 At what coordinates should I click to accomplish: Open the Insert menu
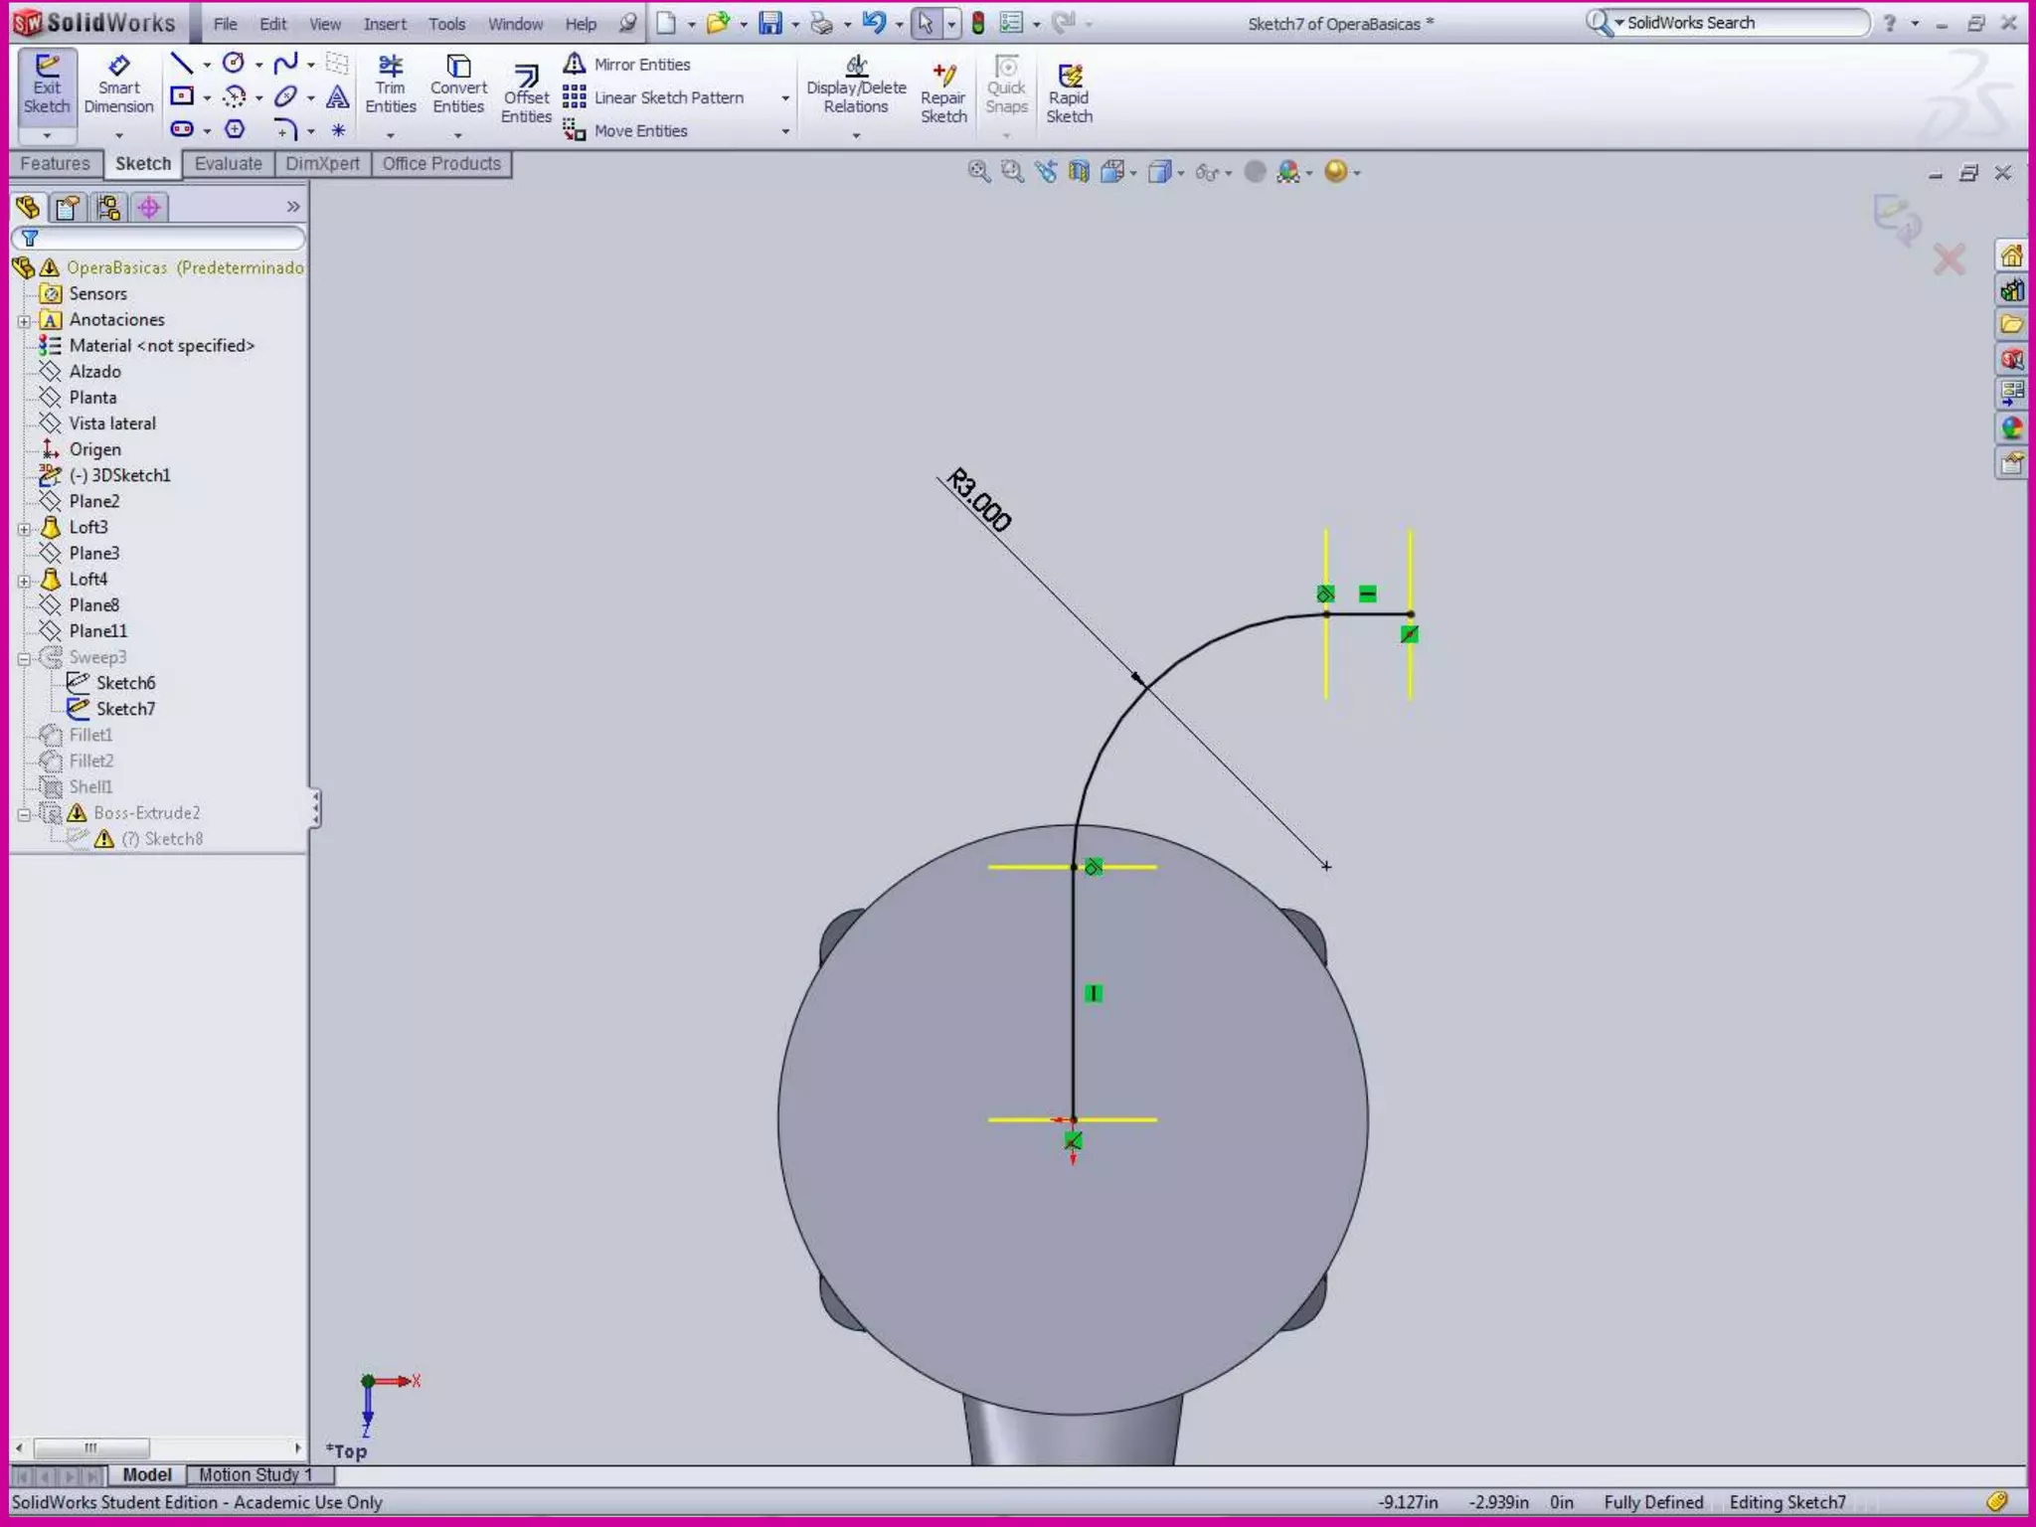tap(384, 24)
